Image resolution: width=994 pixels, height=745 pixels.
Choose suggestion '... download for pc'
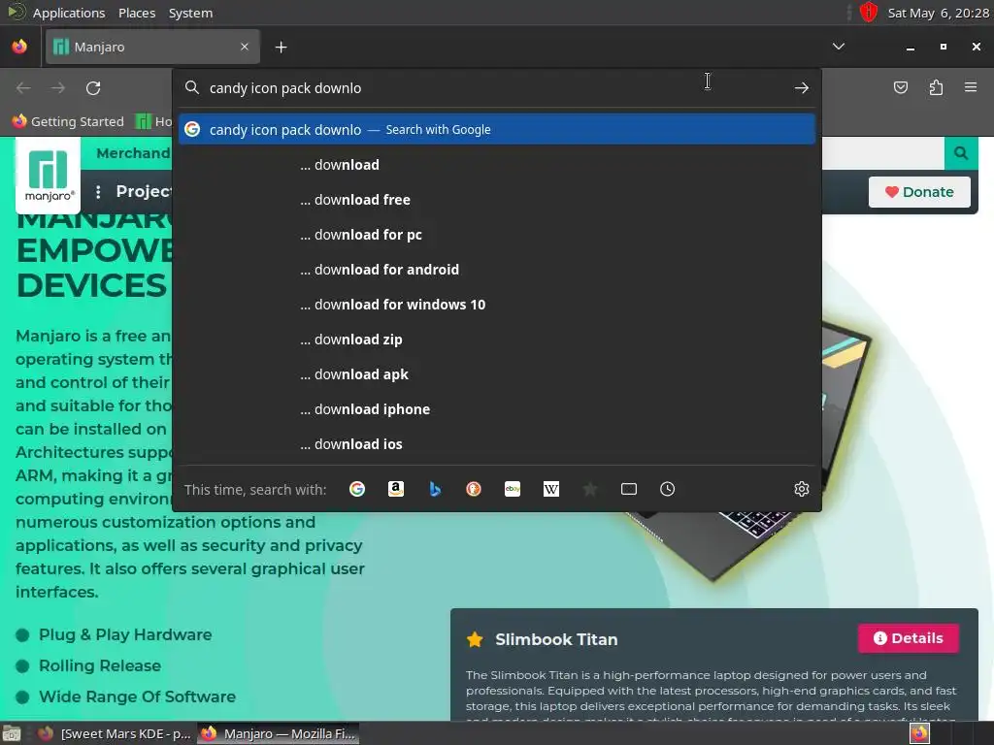(496, 235)
